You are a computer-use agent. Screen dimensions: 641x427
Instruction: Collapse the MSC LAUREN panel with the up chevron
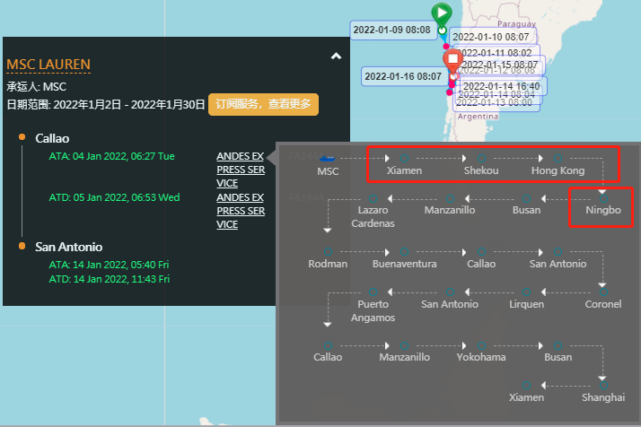click(x=336, y=56)
